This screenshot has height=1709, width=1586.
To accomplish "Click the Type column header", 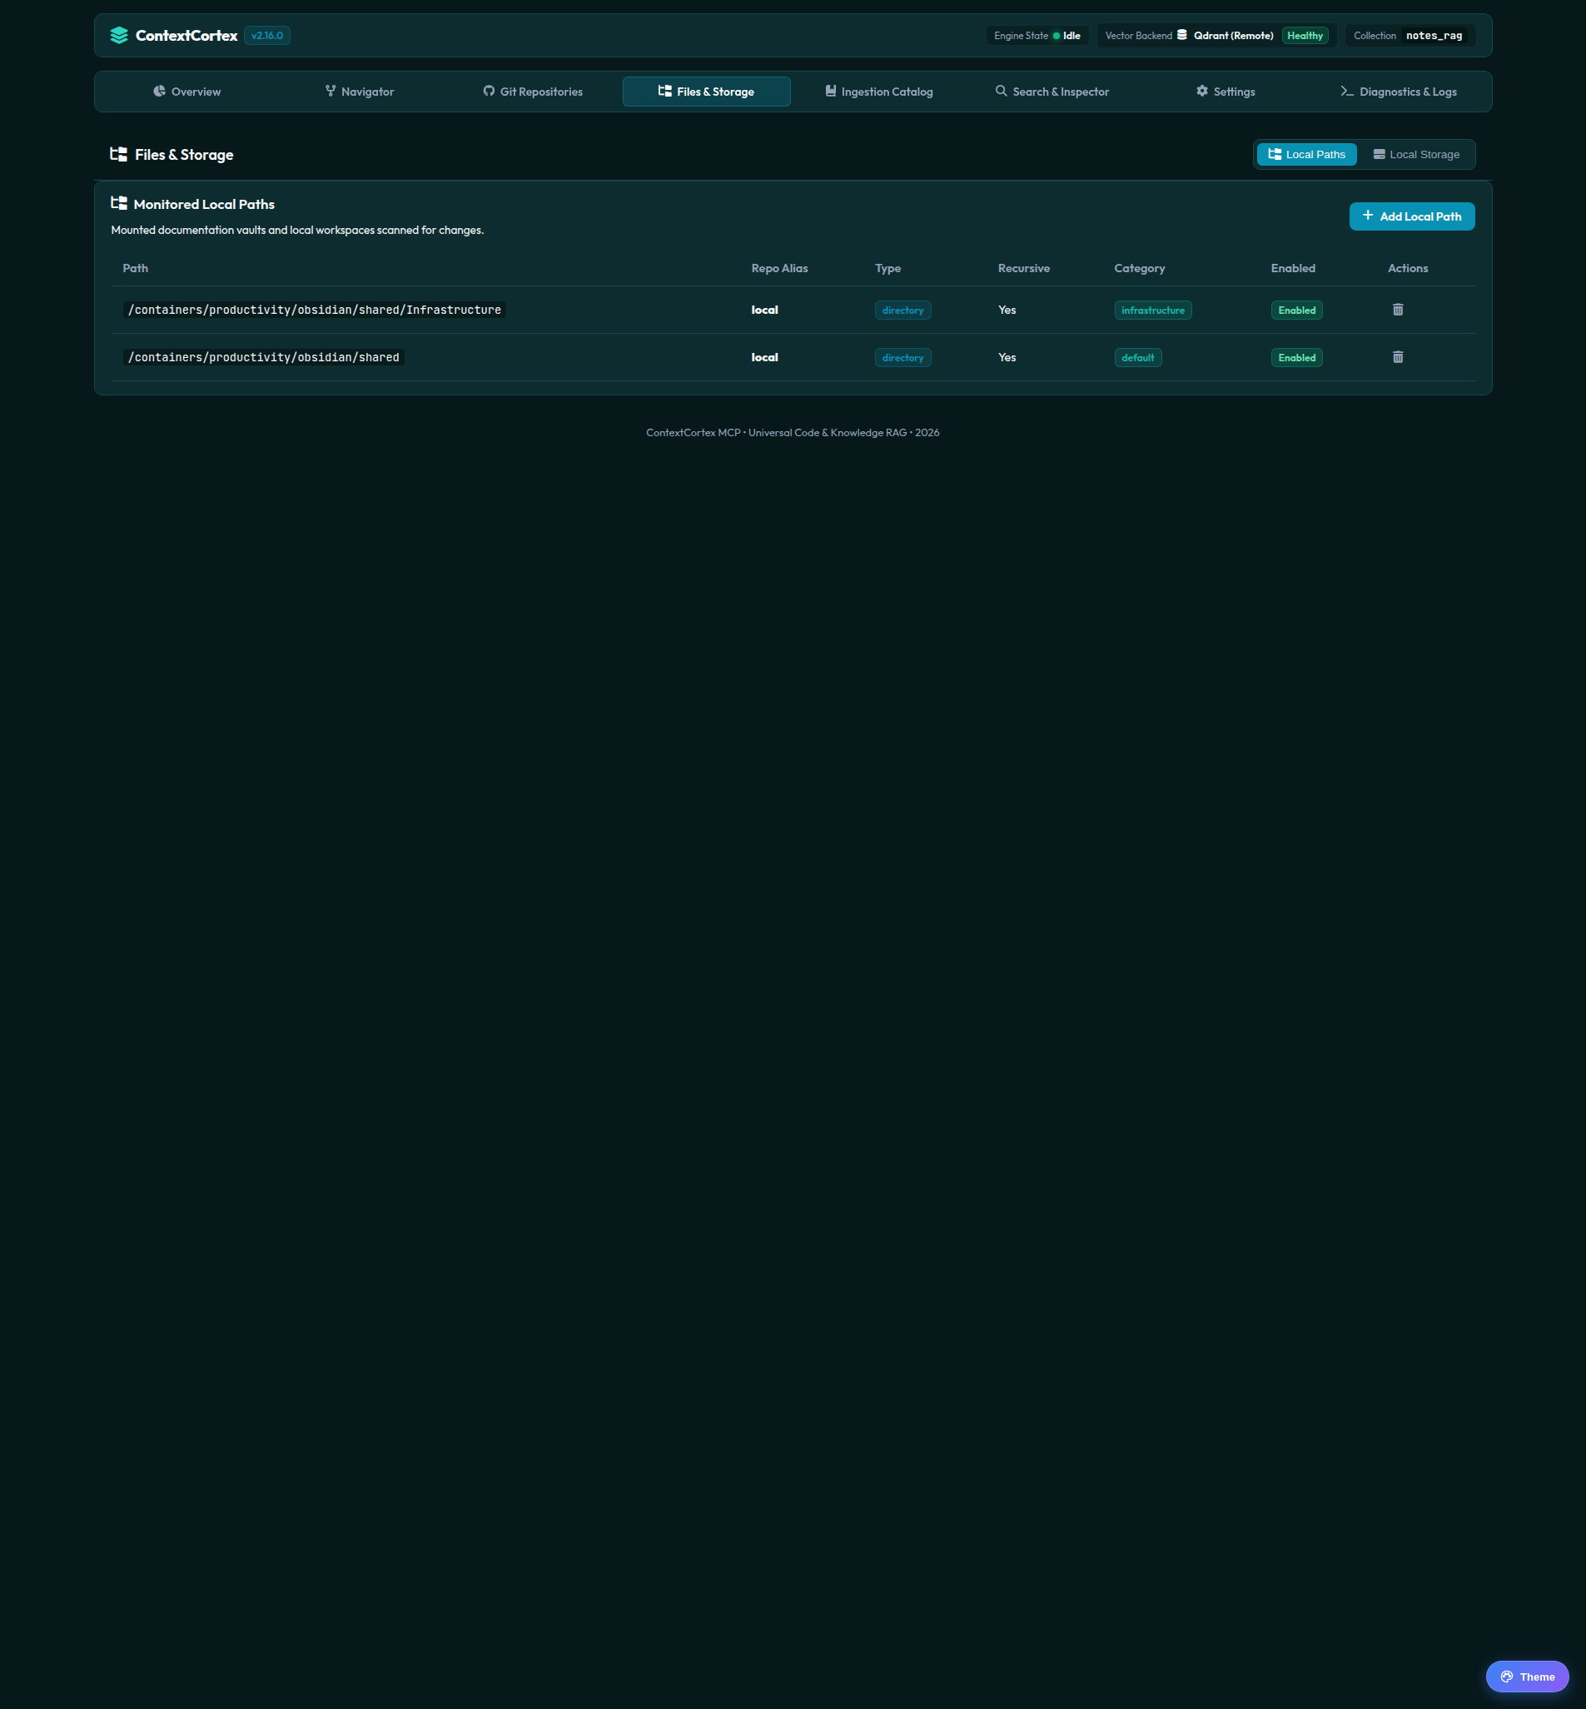I will pos(888,269).
